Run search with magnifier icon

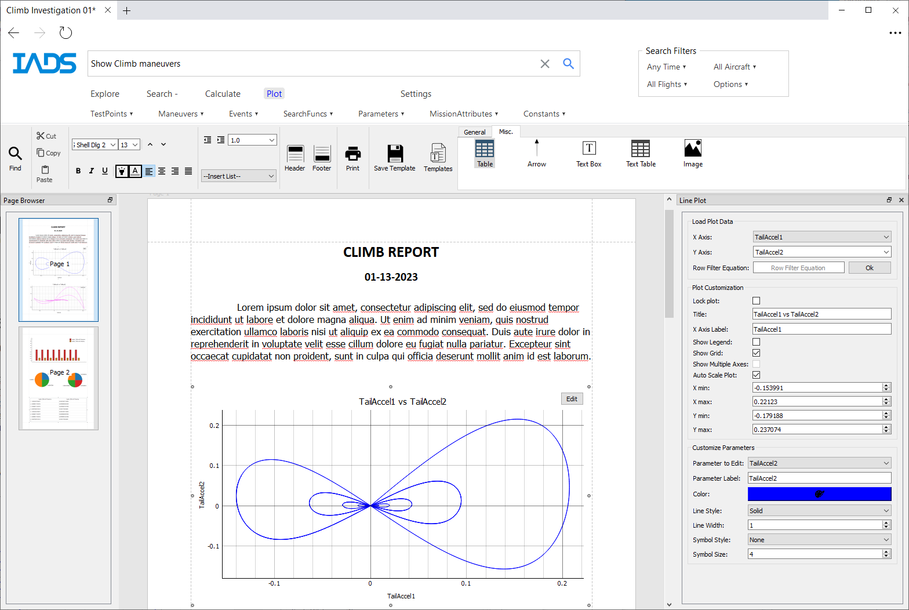[569, 64]
